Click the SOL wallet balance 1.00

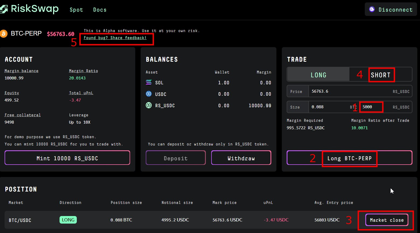[x=224, y=83]
